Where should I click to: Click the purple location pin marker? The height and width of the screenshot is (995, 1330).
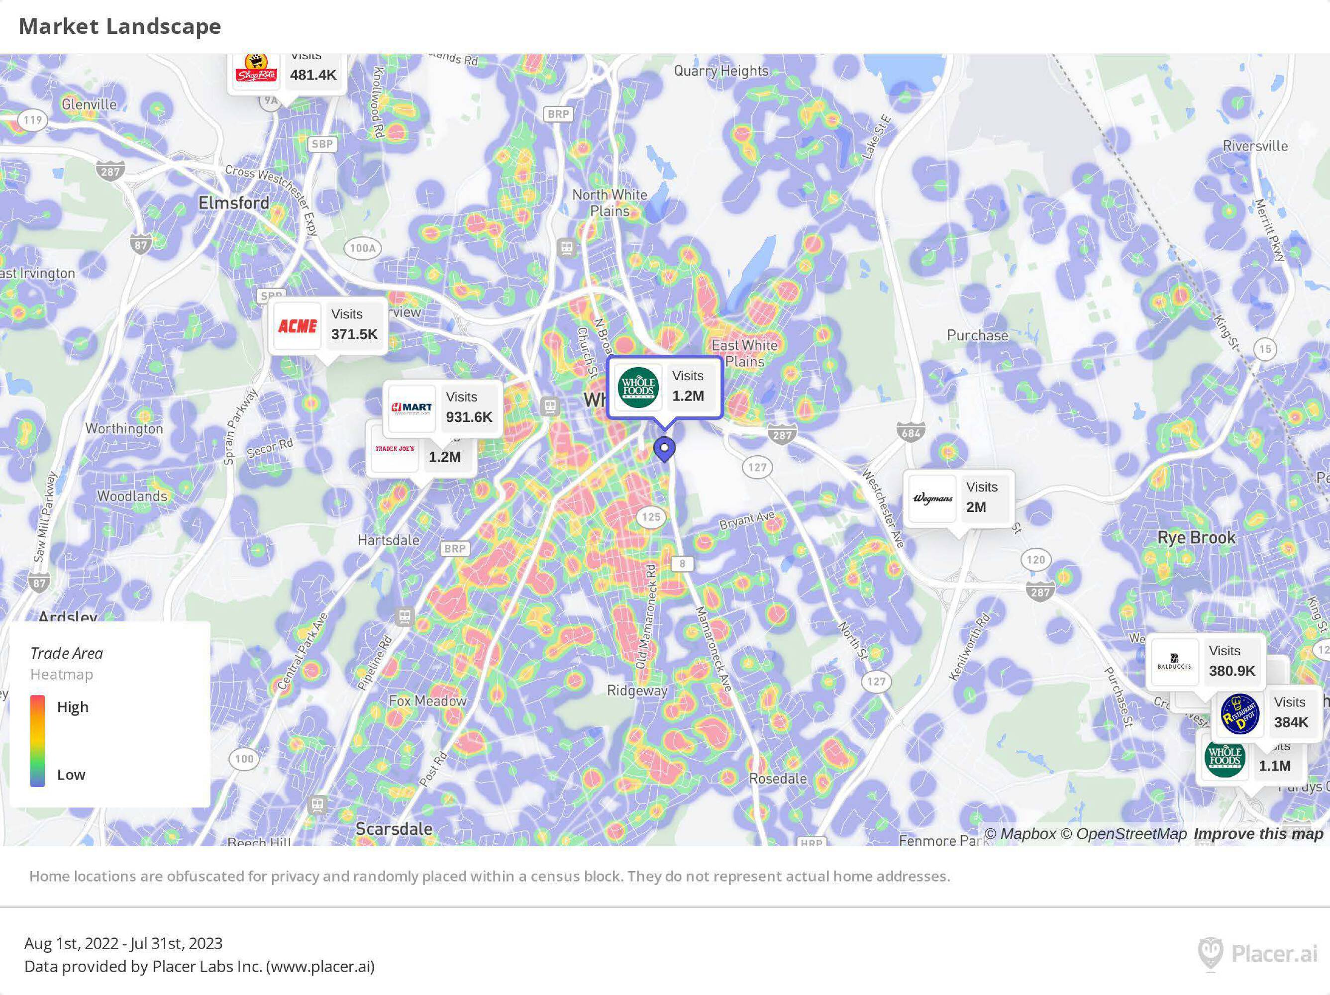pos(664,449)
